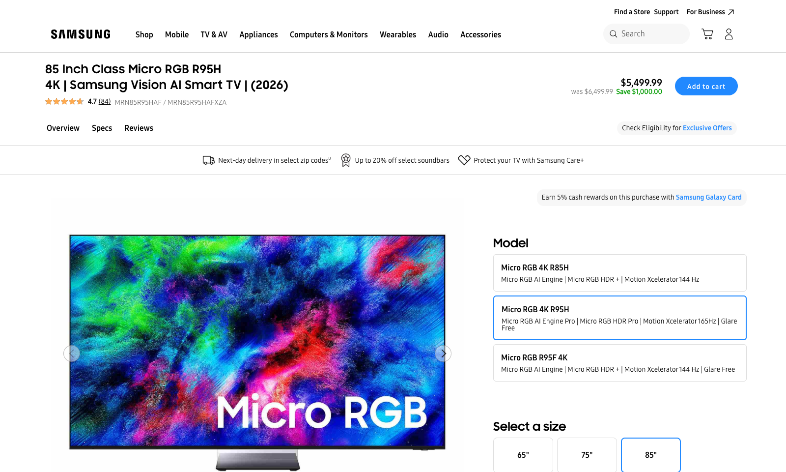Click the Add to cart button
This screenshot has width=786, height=472.
(706, 86)
